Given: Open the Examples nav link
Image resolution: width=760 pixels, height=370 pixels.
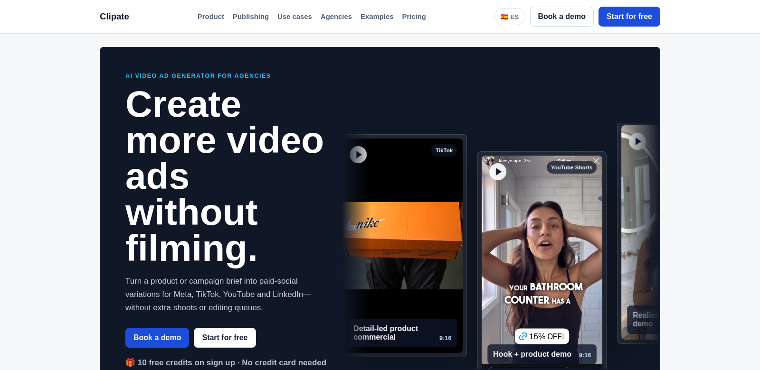Looking at the screenshot, I should click(x=377, y=17).
